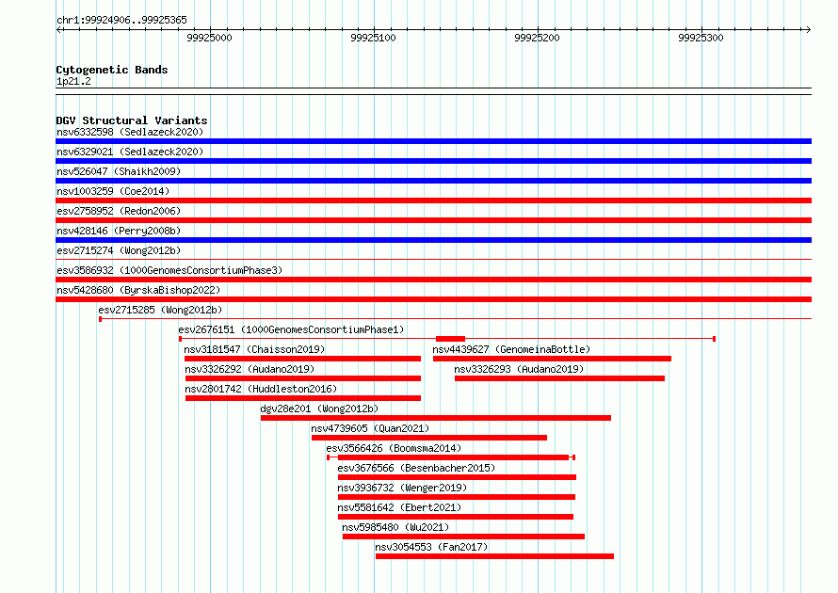
Task: Select the blue bar for nsv6332598
Action: coord(433,141)
